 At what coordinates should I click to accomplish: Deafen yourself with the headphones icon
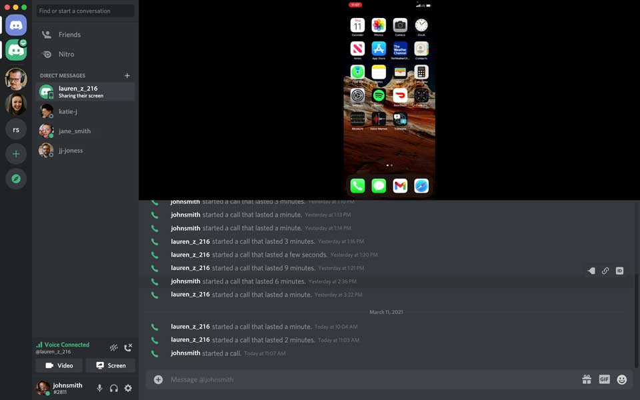click(113, 387)
